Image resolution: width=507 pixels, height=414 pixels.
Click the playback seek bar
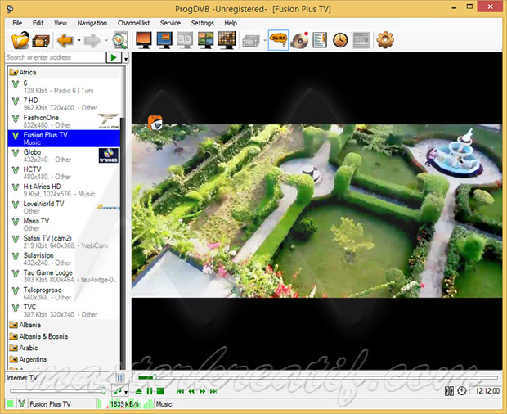tap(318, 377)
